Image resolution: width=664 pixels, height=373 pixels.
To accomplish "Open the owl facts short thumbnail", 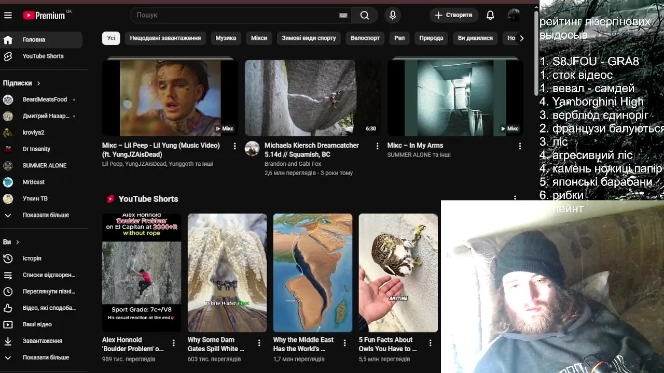I will tap(398, 272).
